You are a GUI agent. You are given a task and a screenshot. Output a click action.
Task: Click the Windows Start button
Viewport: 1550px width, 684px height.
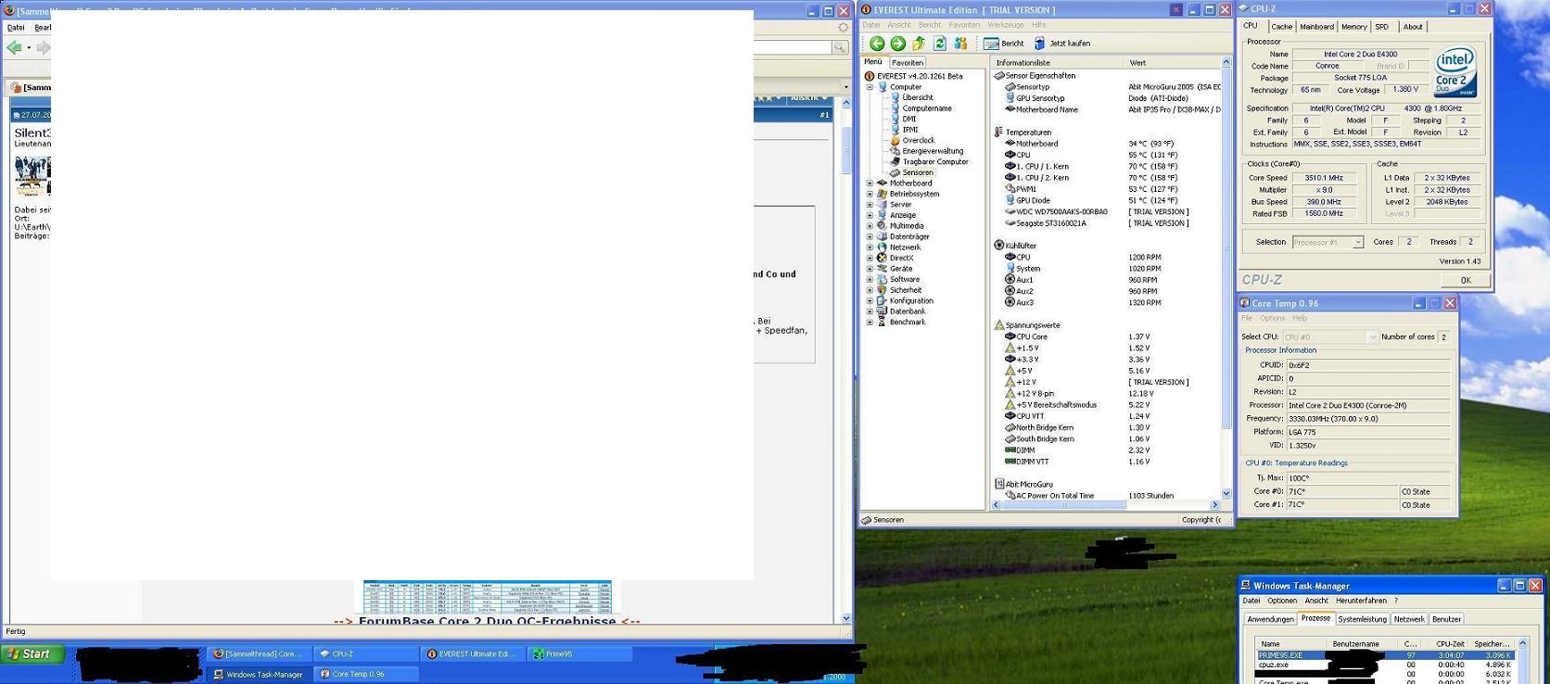[33, 654]
